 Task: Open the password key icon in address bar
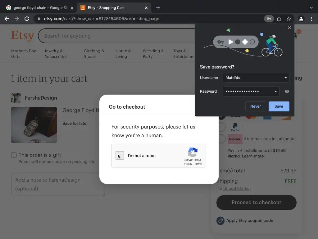269,19
